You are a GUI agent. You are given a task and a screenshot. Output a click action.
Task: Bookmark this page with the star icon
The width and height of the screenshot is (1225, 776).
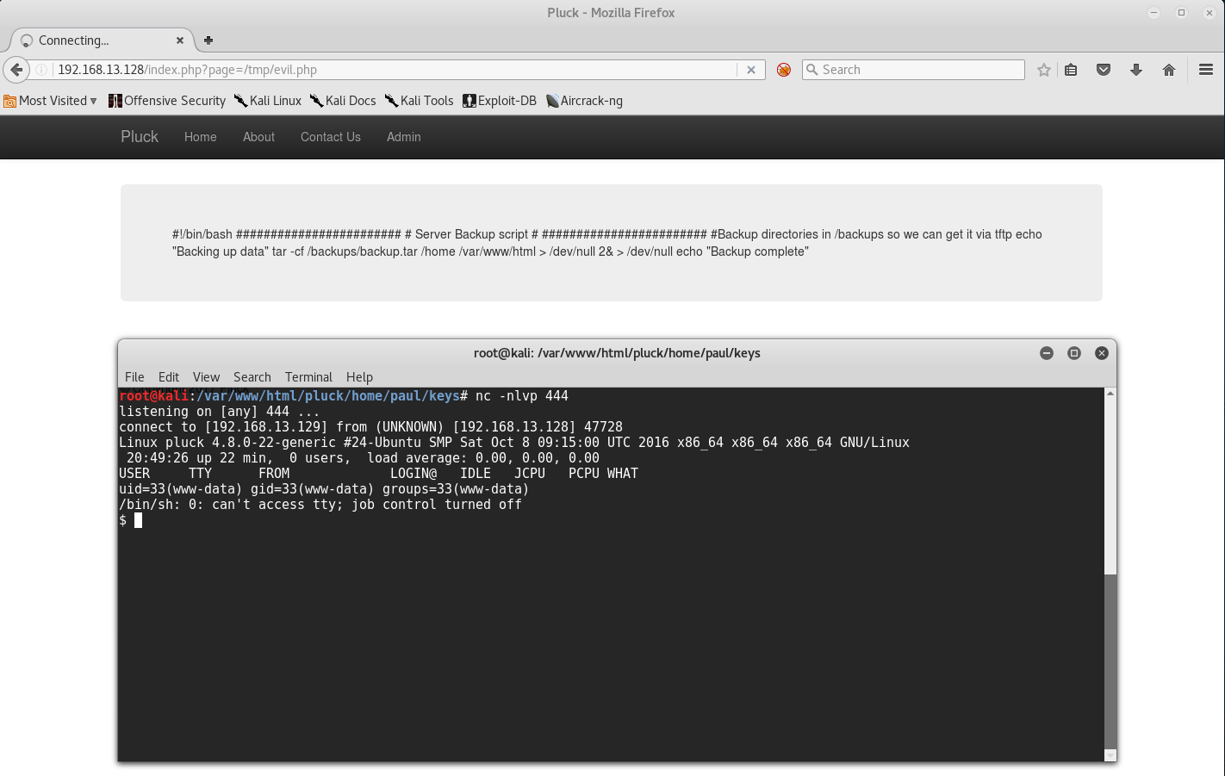1044,70
